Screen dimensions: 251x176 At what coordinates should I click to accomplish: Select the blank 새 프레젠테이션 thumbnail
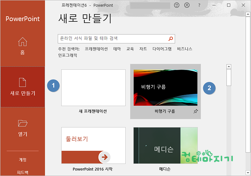[93, 88]
